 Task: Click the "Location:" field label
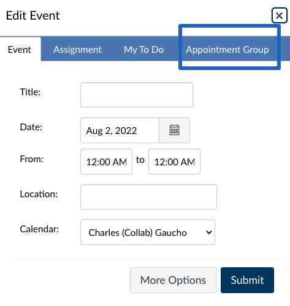(39, 194)
